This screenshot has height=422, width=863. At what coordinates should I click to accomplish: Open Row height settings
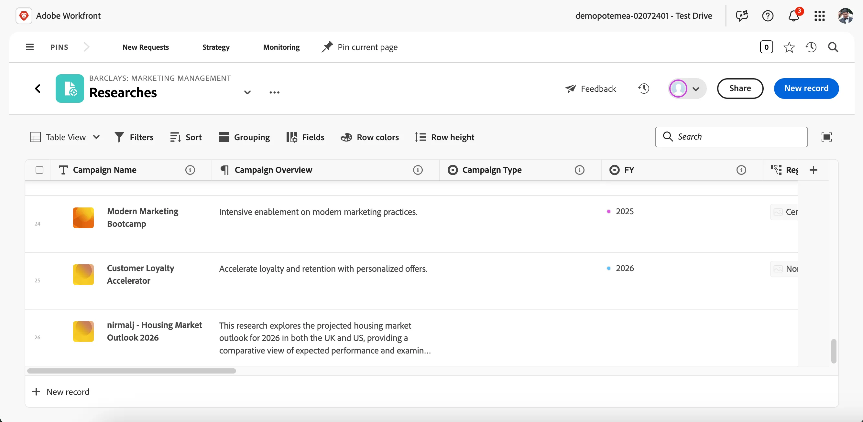pos(444,137)
